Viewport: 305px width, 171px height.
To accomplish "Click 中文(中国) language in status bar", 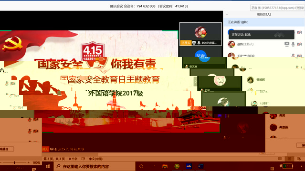I will coord(96,159).
